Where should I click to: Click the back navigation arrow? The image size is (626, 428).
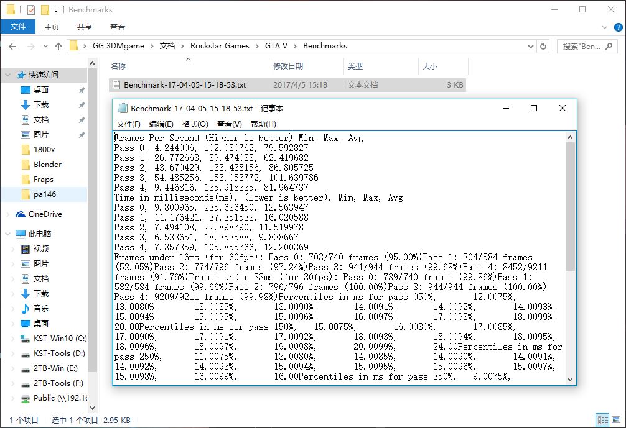click(12, 46)
